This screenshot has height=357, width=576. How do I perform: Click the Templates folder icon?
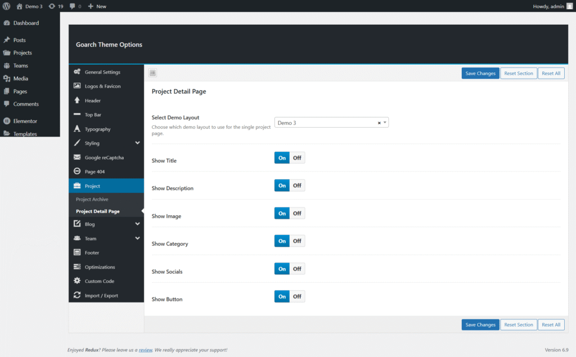[x=7, y=134]
